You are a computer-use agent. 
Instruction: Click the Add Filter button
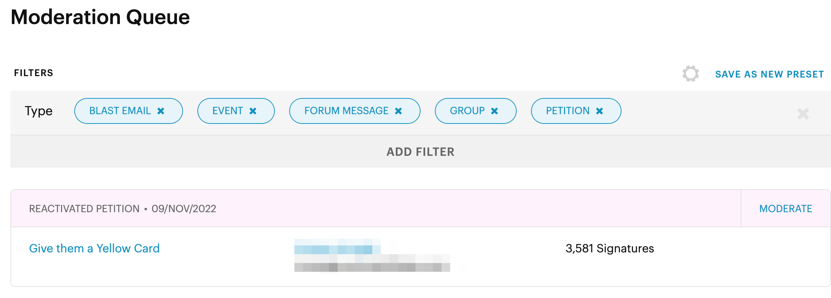[421, 152]
